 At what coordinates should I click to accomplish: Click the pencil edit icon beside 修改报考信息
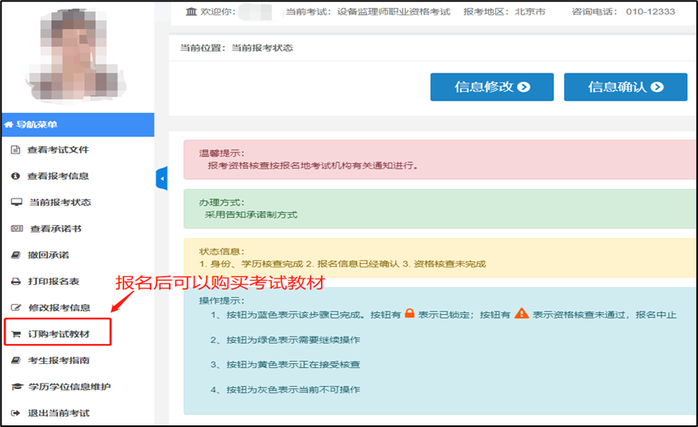point(15,308)
